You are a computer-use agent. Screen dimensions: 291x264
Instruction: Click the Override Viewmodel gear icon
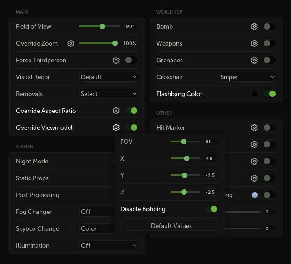click(116, 128)
